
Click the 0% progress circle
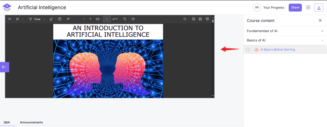pyautogui.click(x=257, y=8)
